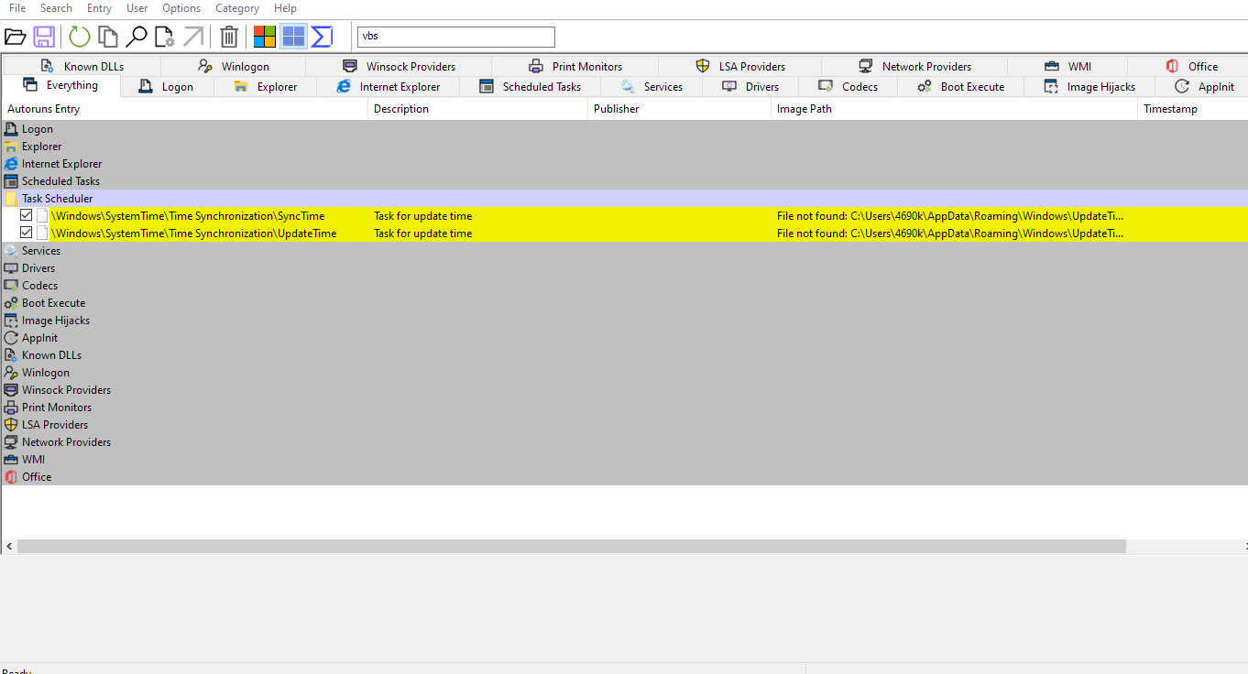Click the Drivers category row in list

624,268
